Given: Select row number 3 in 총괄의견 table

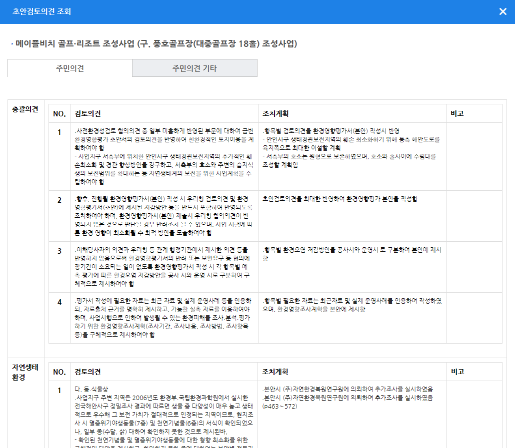Looking at the screenshot, I should [59, 251].
